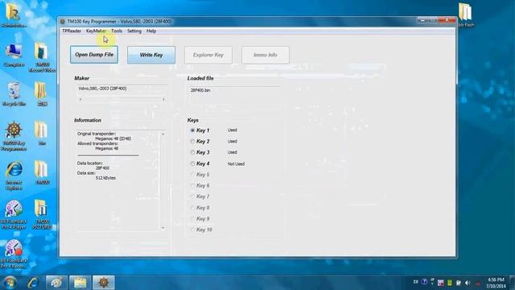Image resolution: width=515 pixels, height=290 pixels.
Task: Click the blue help circle tray icon
Action: pyautogui.click(x=424, y=282)
